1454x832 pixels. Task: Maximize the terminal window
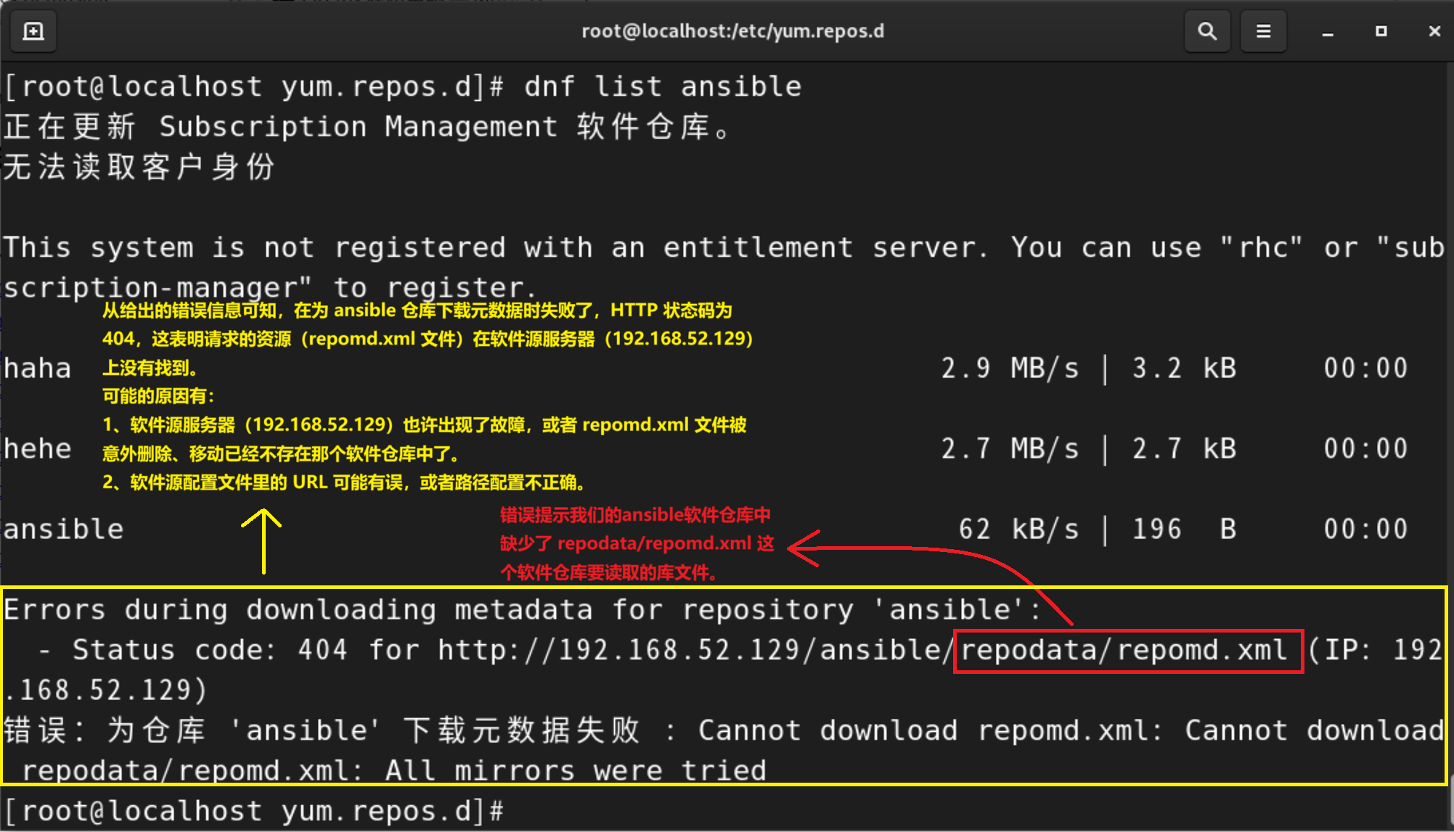(x=1381, y=31)
